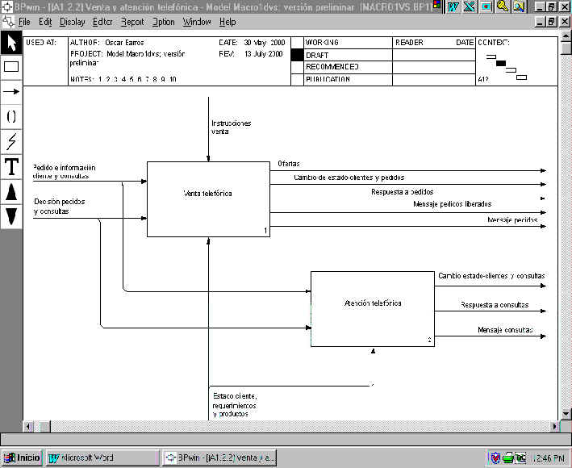This screenshot has width=572, height=468.
Task: Click the magnifier icon in Office shortcut bar
Action: click(519, 6)
